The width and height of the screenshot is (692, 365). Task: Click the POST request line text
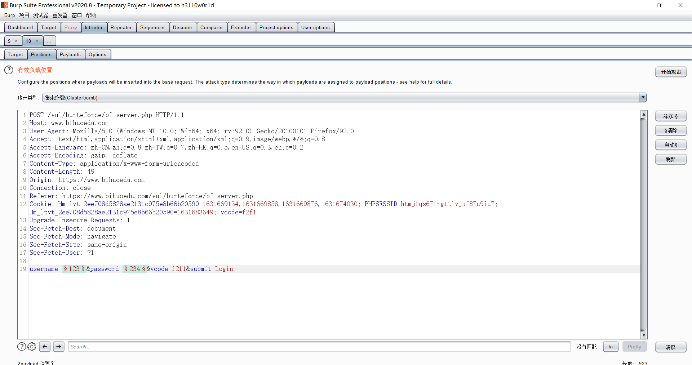click(107, 115)
